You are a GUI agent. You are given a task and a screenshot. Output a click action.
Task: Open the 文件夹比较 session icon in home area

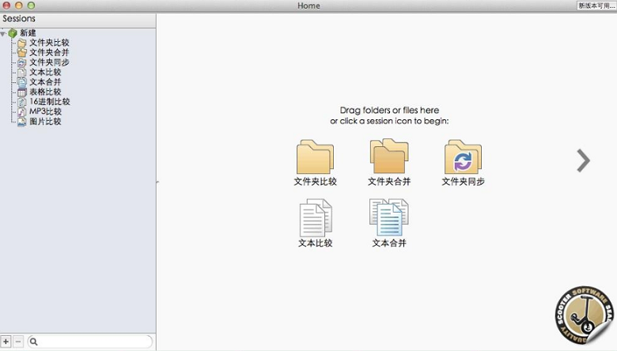315,157
